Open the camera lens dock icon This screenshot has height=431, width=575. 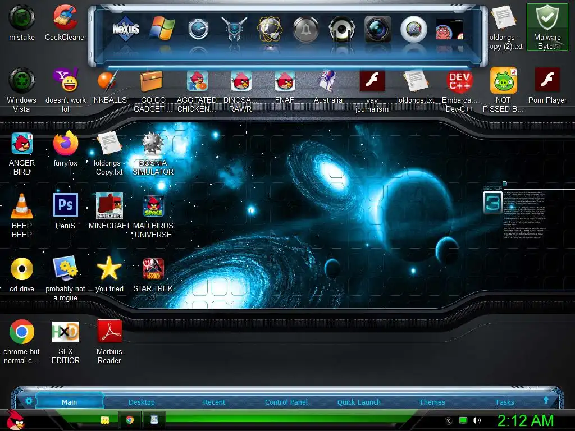click(x=378, y=29)
